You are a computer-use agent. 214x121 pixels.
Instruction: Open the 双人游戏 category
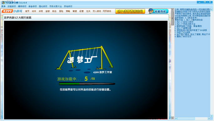point(97,11)
